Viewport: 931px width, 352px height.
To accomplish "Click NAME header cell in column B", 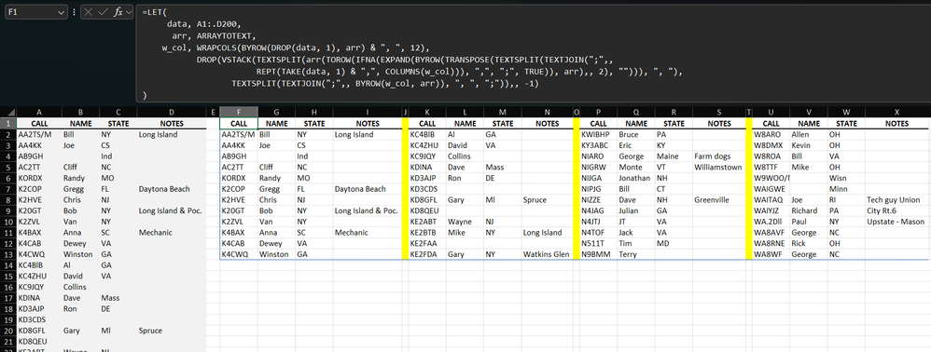I will [x=81, y=124].
